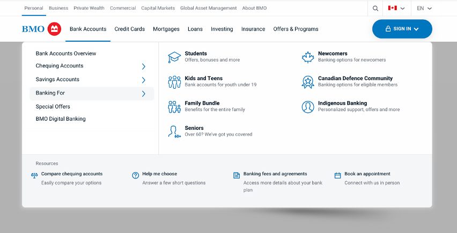The image size is (457, 233).
Task: Expand Chequing Accounts submenu arrow
Action: click(x=143, y=66)
